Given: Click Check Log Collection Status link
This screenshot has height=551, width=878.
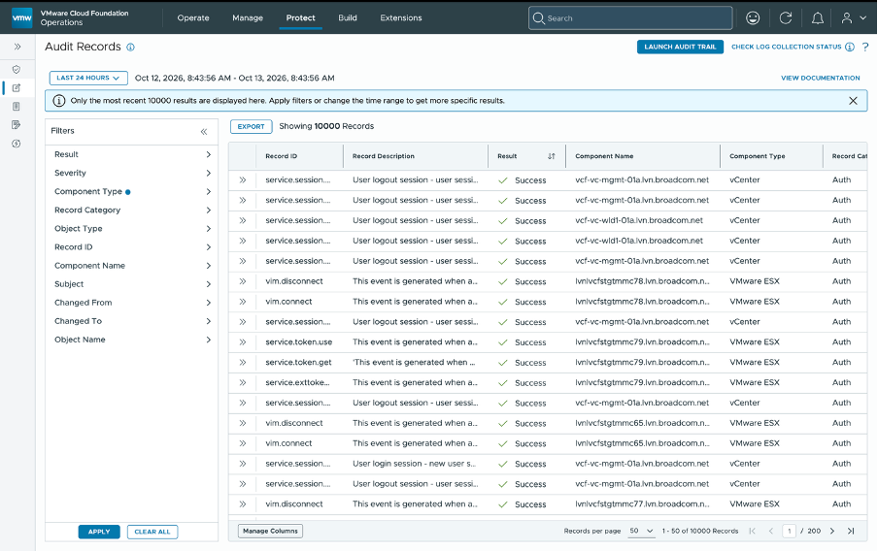Looking at the screenshot, I should [786, 47].
